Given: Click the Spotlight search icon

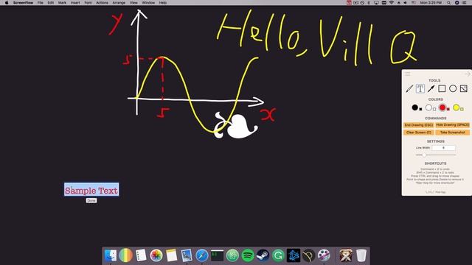Looking at the screenshot, I should (x=449, y=3).
